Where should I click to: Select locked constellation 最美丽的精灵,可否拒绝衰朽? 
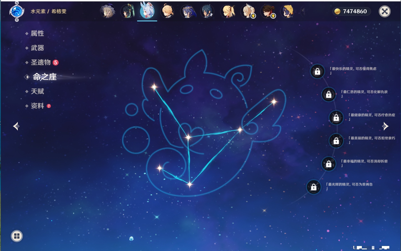pos(336,141)
